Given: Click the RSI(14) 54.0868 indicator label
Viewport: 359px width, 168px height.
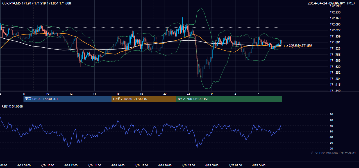Looking at the screenshot, I should pyautogui.click(x=12, y=106).
